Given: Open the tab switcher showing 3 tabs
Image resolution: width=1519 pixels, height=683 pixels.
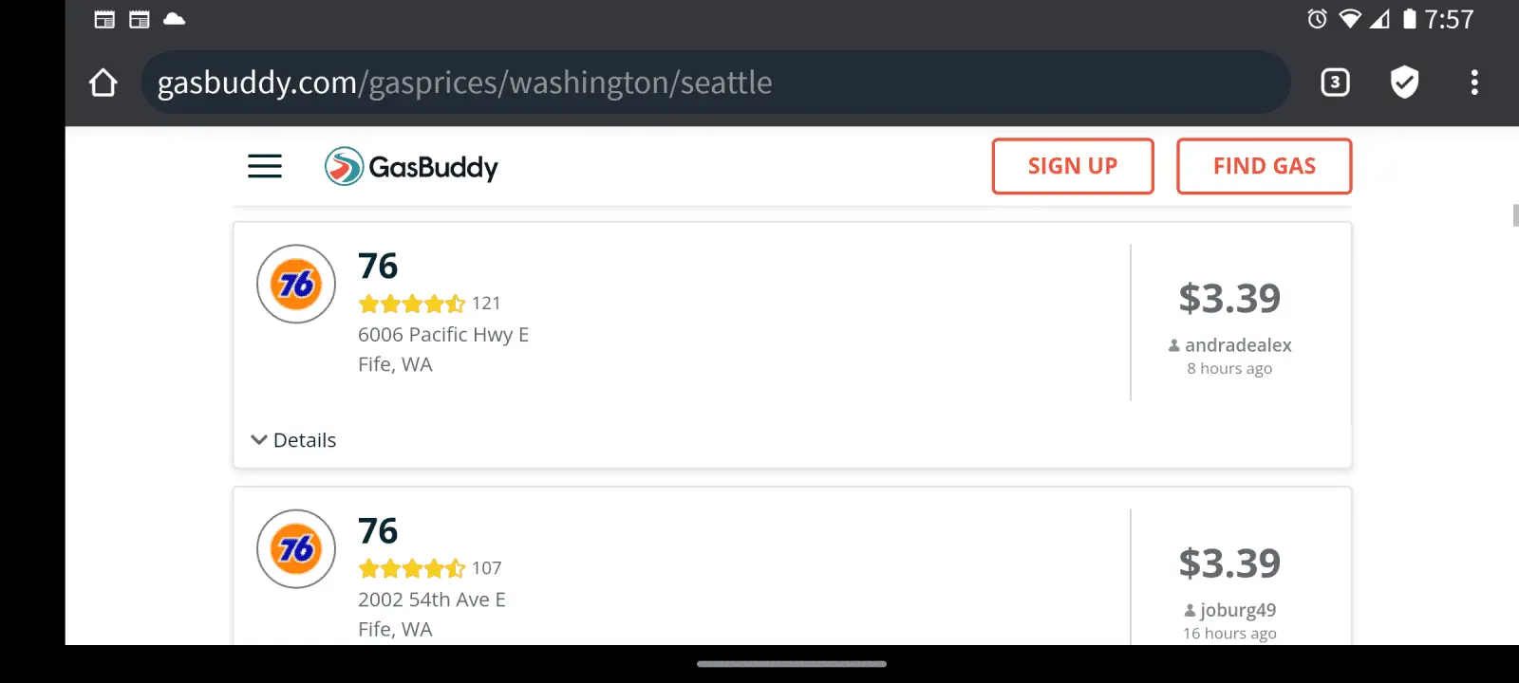Looking at the screenshot, I should click(1335, 83).
